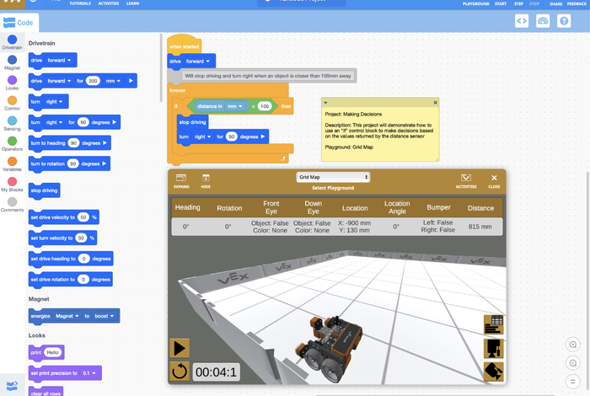Select the Sensing block category
Image resolution: width=590 pixels, height=396 pixels.
pos(12,123)
